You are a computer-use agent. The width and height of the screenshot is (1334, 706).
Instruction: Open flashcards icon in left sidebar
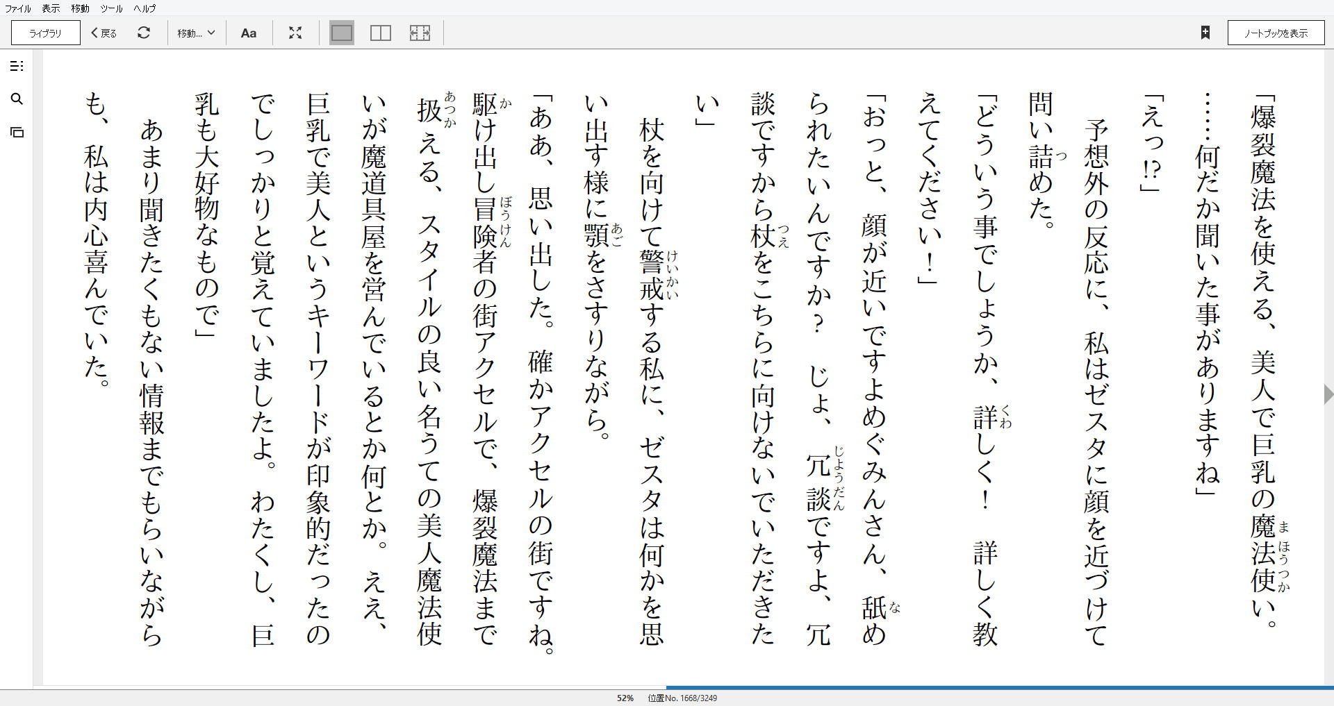17,132
